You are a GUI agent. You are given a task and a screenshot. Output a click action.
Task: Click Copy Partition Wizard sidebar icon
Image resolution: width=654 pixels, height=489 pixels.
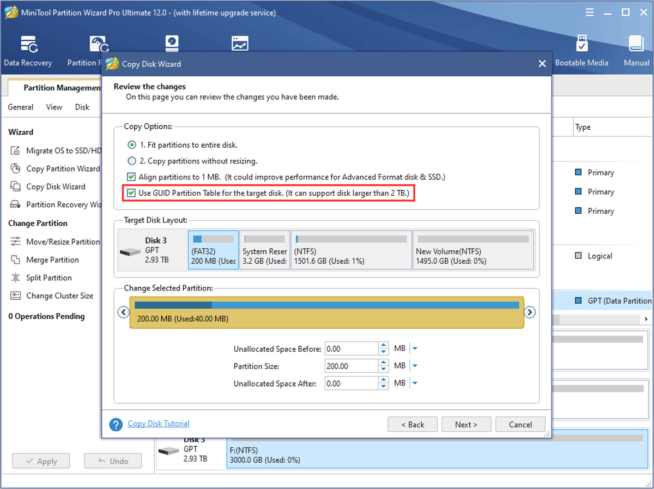coord(16,168)
